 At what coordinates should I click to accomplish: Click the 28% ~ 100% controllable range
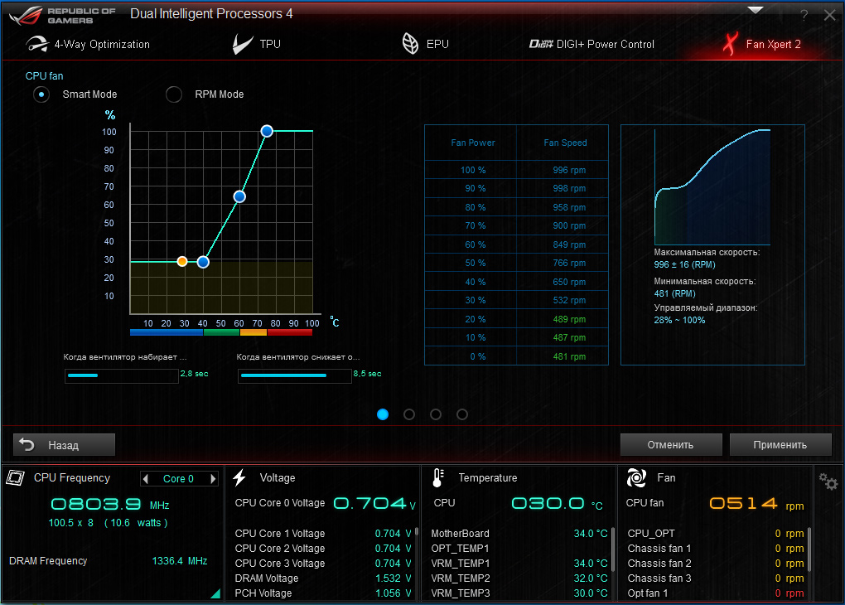pyautogui.click(x=679, y=320)
